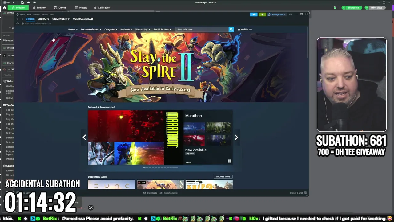Viewport: 394px width, 222px height.
Task: Click the Slay the Spire II banner
Action: [x=161, y=67]
